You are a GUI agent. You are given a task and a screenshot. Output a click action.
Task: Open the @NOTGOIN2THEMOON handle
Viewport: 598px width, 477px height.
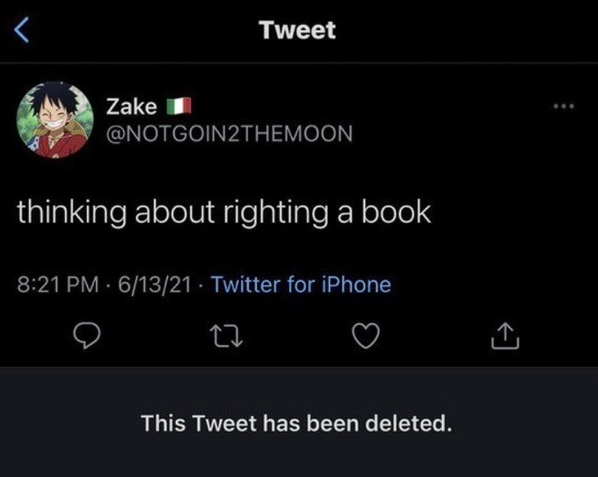pyautogui.click(x=230, y=134)
